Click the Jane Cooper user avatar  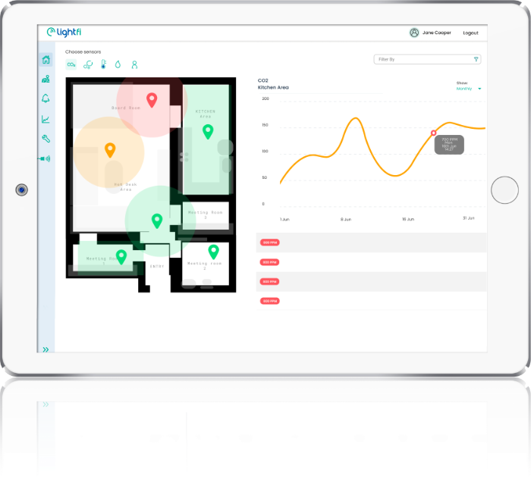(414, 33)
